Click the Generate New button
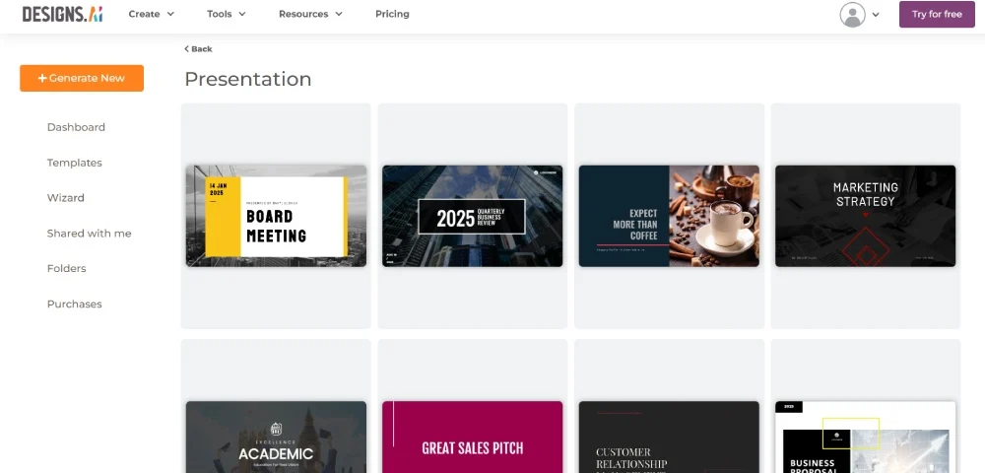This screenshot has width=985, height=473. (x=82, y=78)
